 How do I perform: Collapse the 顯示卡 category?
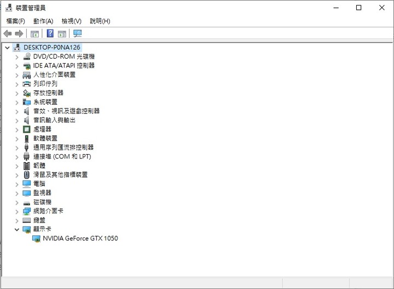coord(17,229)
